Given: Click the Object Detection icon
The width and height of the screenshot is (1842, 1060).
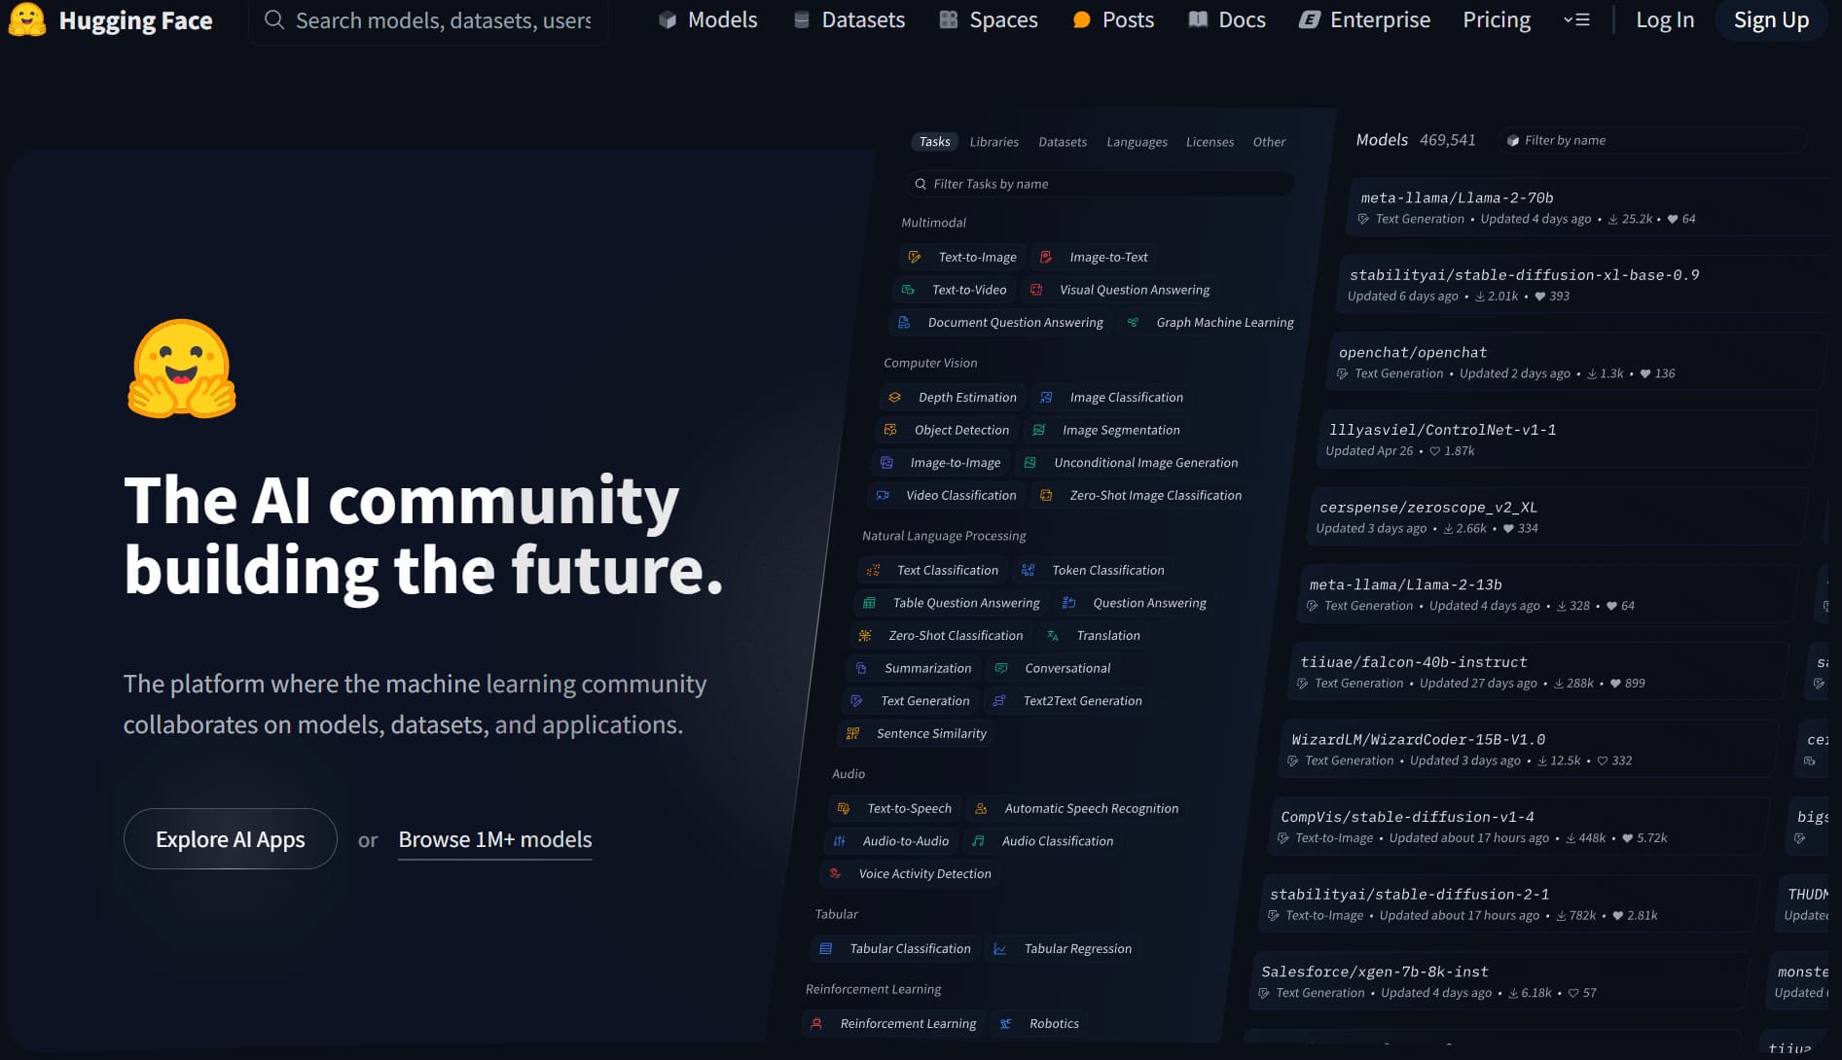Looking at the screenshot, I should tap(890, 430).
